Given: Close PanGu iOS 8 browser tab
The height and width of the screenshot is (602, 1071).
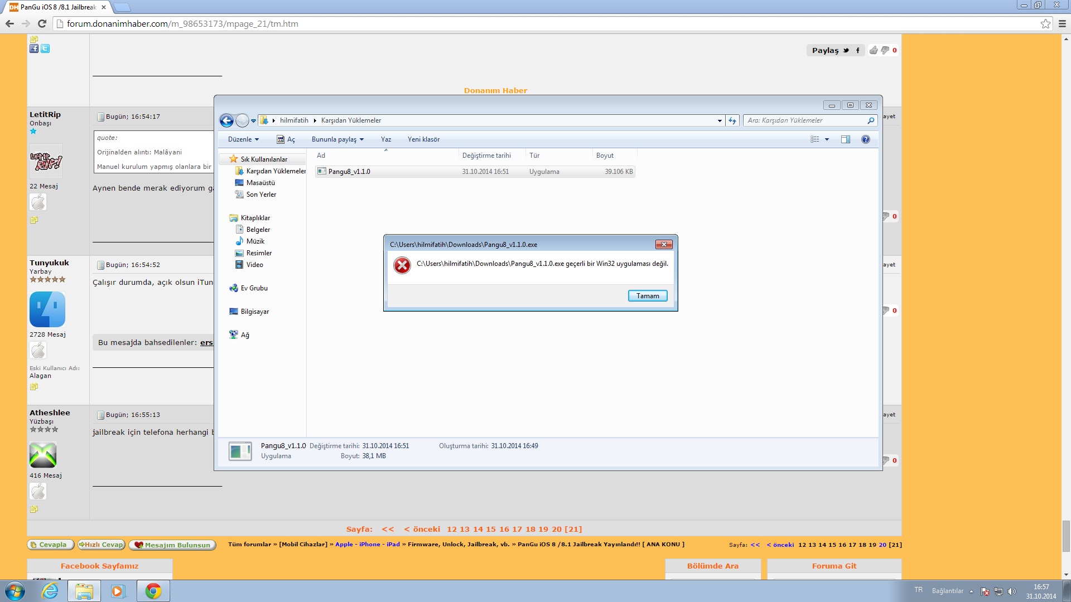Looking at the screenshot, I should 104,7.
